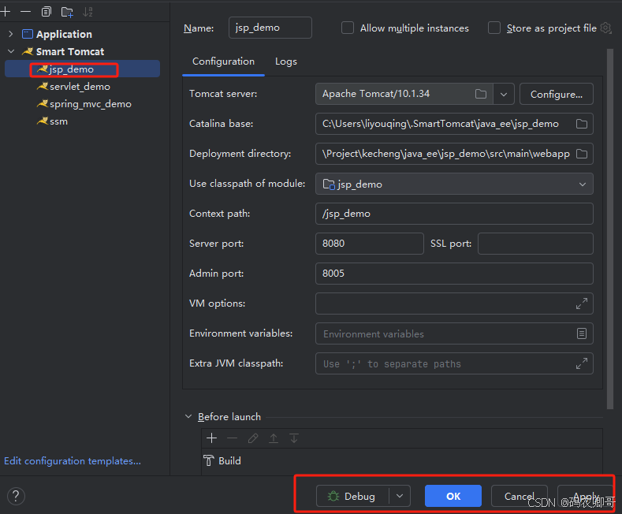
Task: Click the Tomcat server combo box
Action: coord(415,94)
